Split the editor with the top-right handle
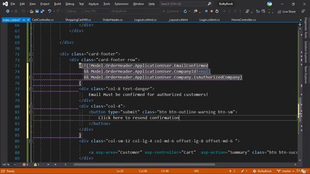 click(300, 25)
